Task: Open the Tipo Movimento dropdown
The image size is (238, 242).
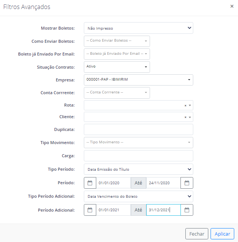Action: point(138,143)
